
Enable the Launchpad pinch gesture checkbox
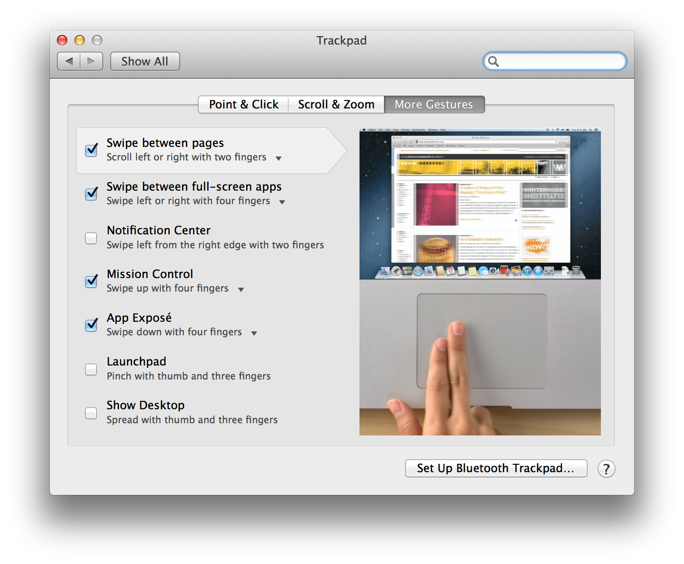click(91, 369)
